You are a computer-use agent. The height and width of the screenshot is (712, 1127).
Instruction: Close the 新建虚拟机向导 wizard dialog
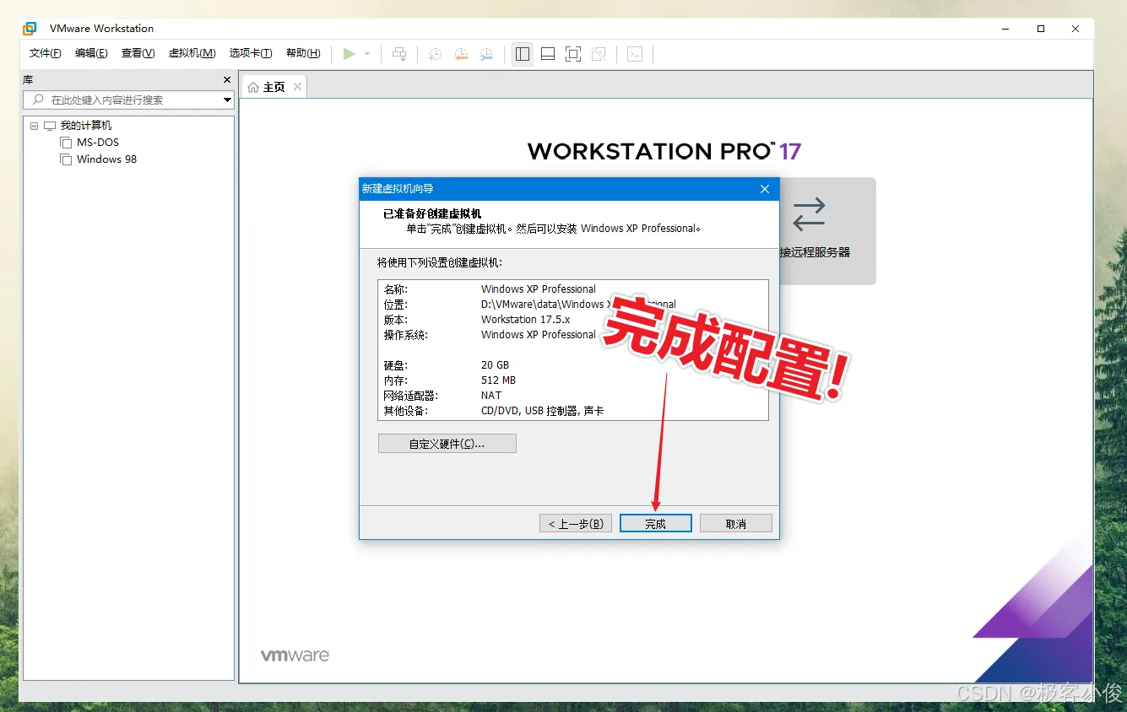(765, 189)
